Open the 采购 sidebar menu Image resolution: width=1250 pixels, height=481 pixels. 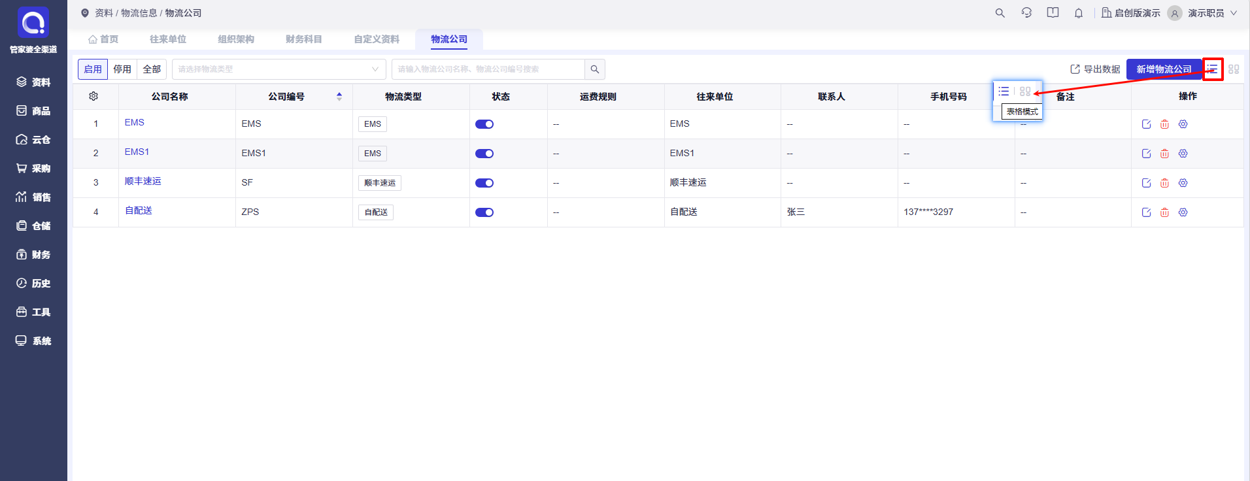[x=33, y=169]
